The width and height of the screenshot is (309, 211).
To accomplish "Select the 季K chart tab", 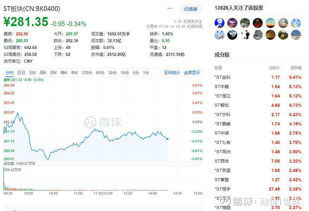I will [64, 73].
